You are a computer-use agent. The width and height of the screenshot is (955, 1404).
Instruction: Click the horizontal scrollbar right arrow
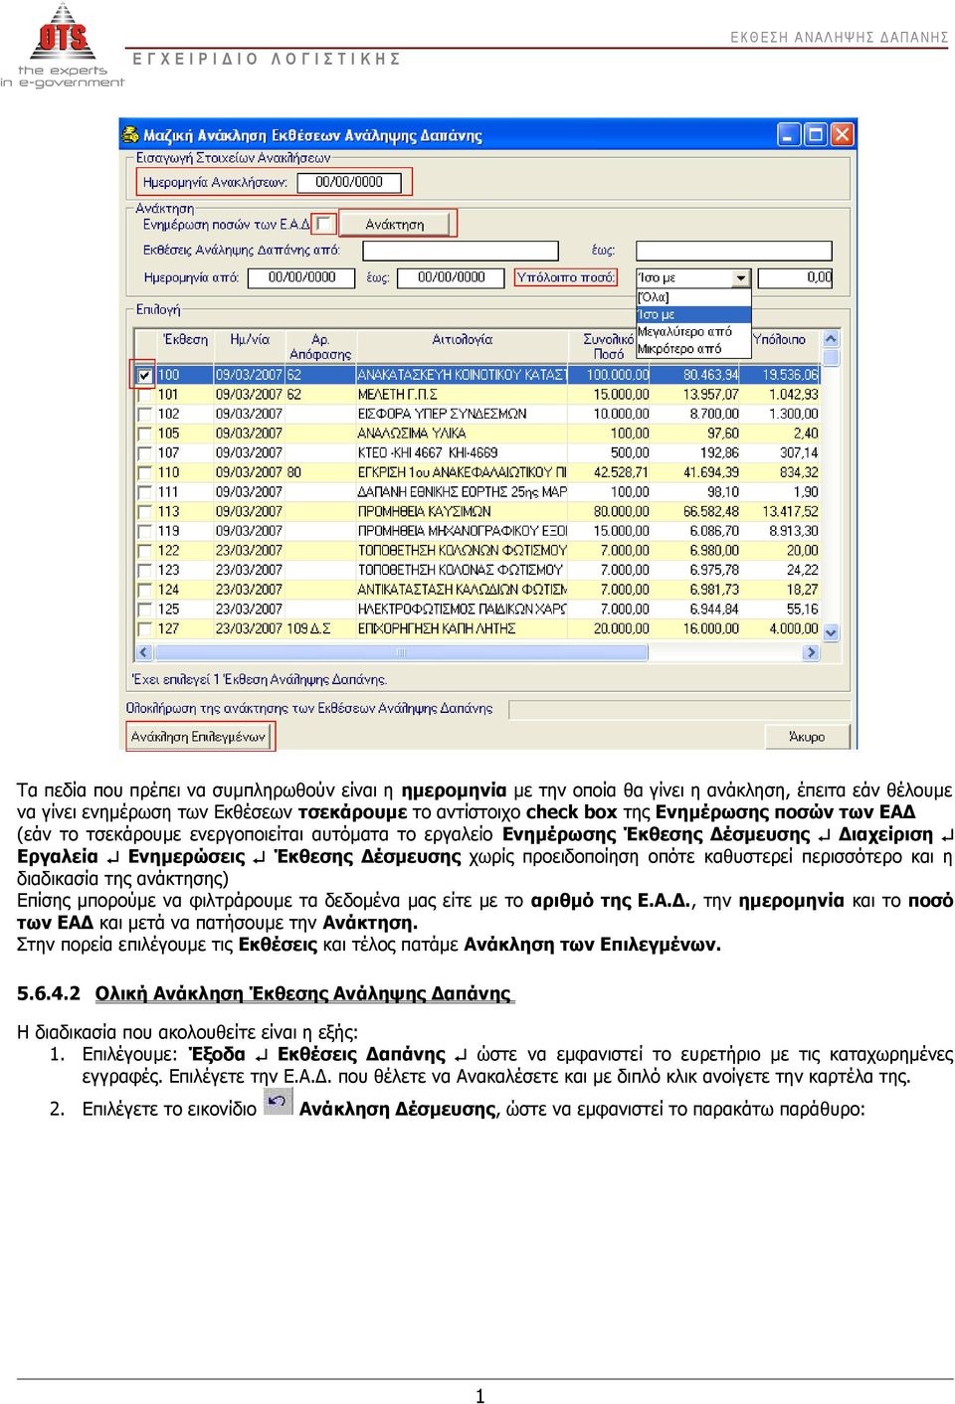pos(811,652)
